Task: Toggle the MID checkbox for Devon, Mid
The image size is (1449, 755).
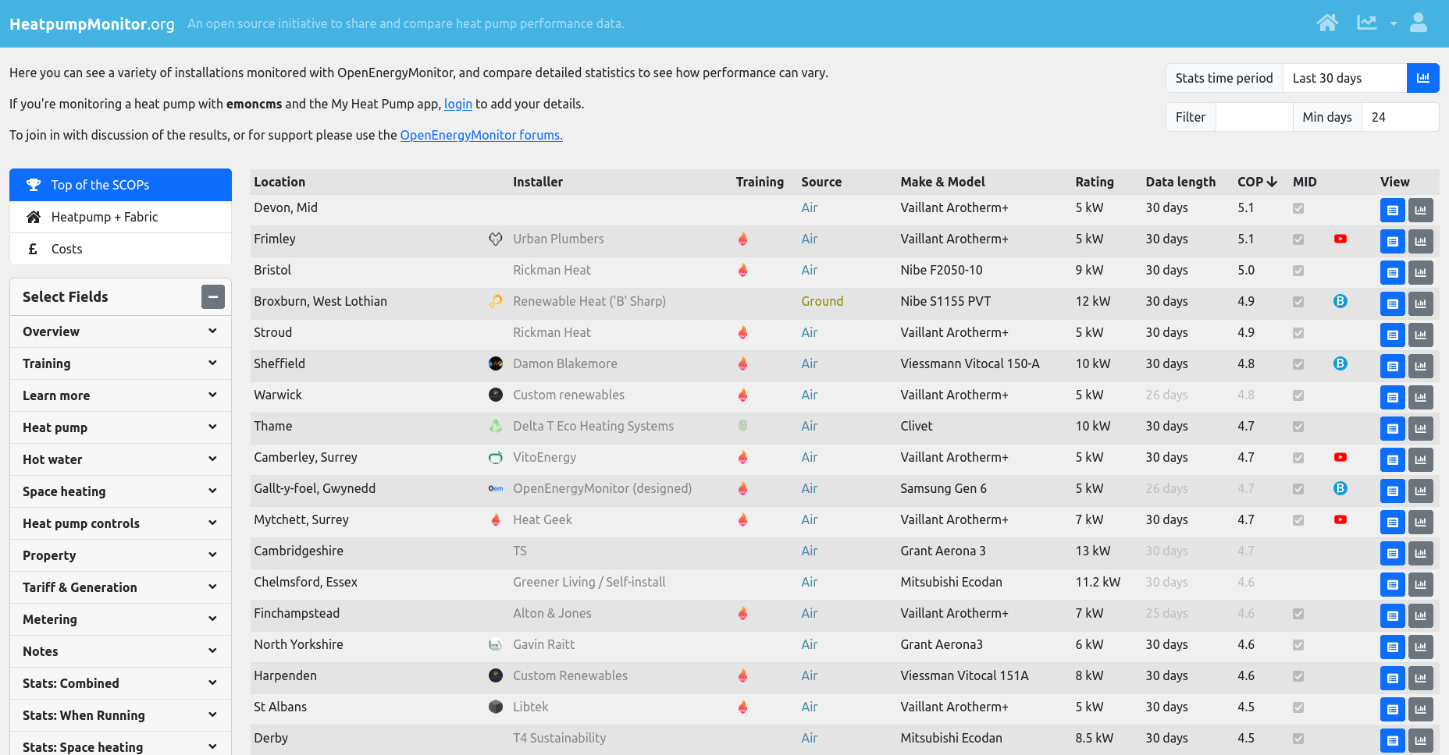Action: (x=1298, y=208)
